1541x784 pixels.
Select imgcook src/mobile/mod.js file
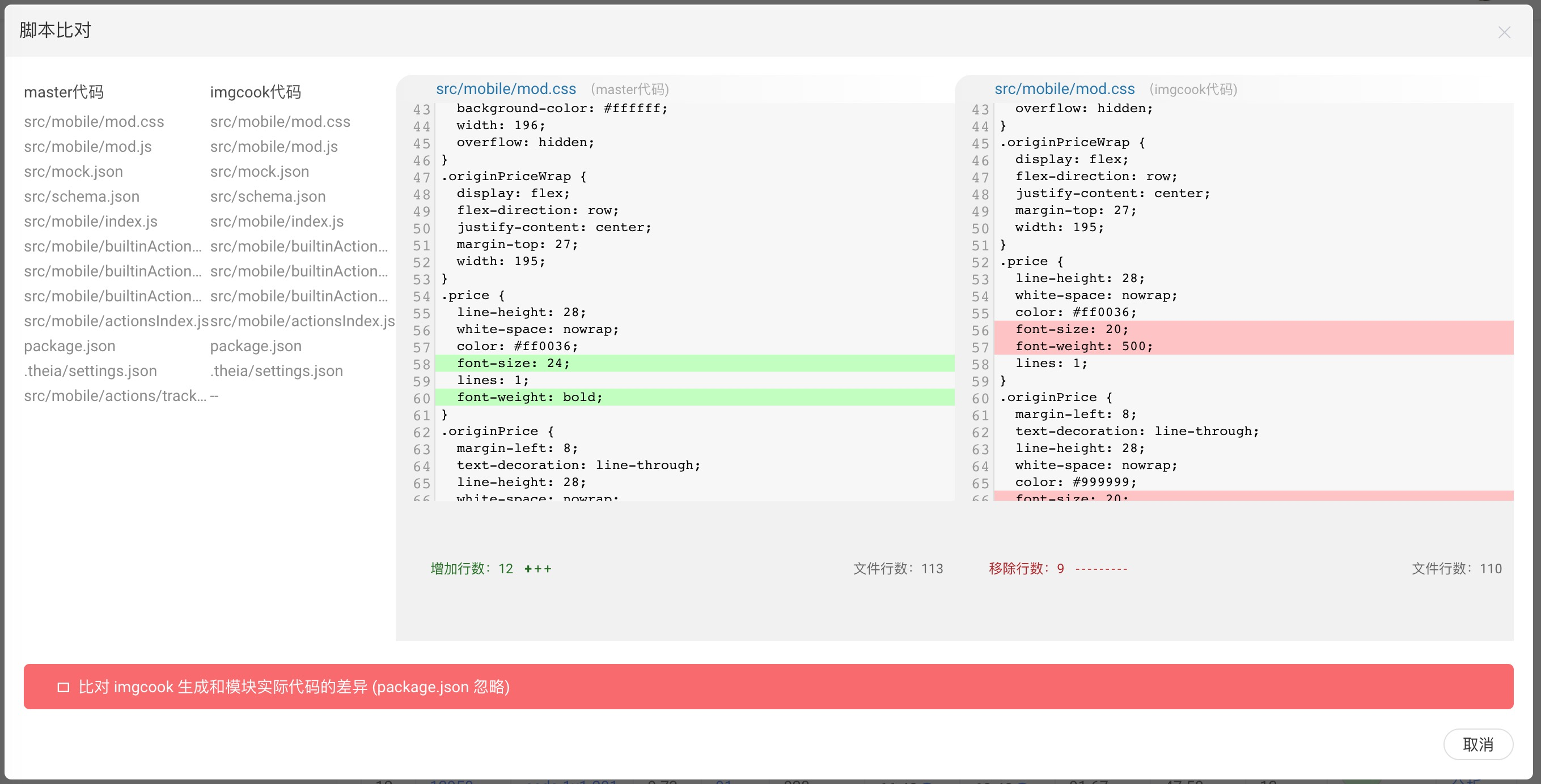click(274, 146)
